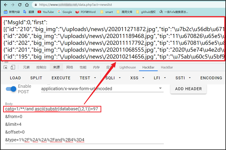This screenshot has height=150, width=226.
Task: Click the ADD HEADER button
Action: click(x=188, y=89)
